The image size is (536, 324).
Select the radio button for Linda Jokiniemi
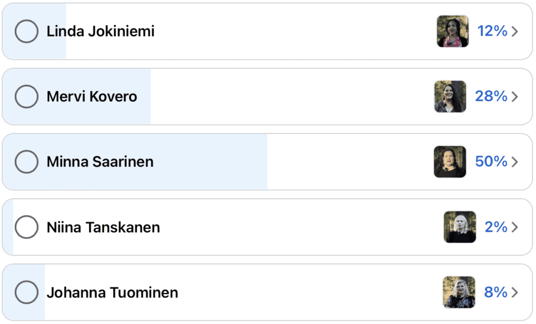26,31
